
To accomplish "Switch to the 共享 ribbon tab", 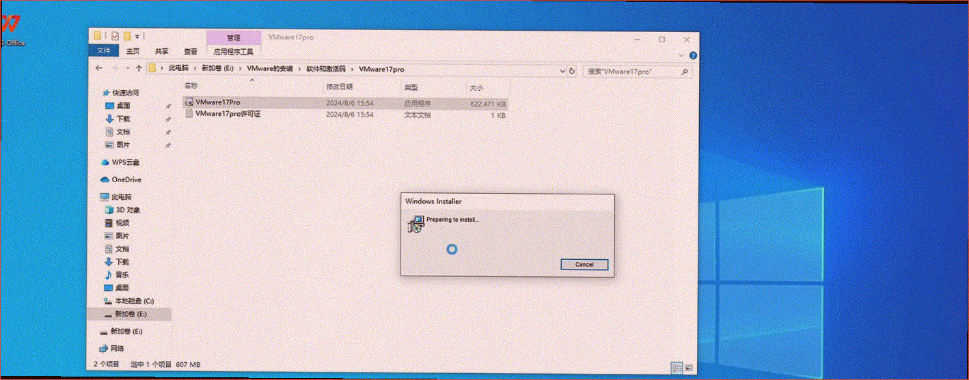I will coord(161,51).
